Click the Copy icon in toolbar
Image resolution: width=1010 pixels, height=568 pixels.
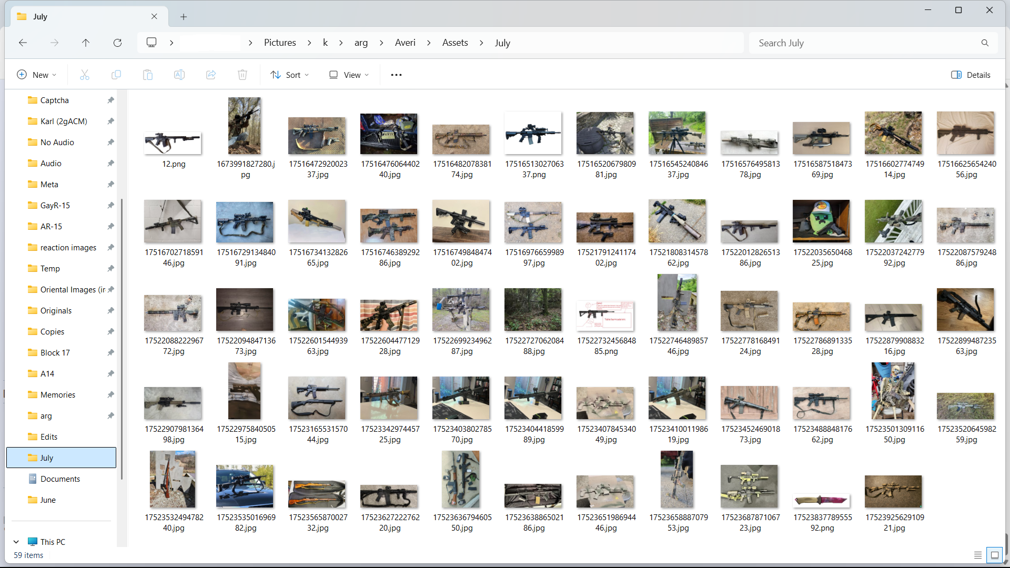(116, 75)
